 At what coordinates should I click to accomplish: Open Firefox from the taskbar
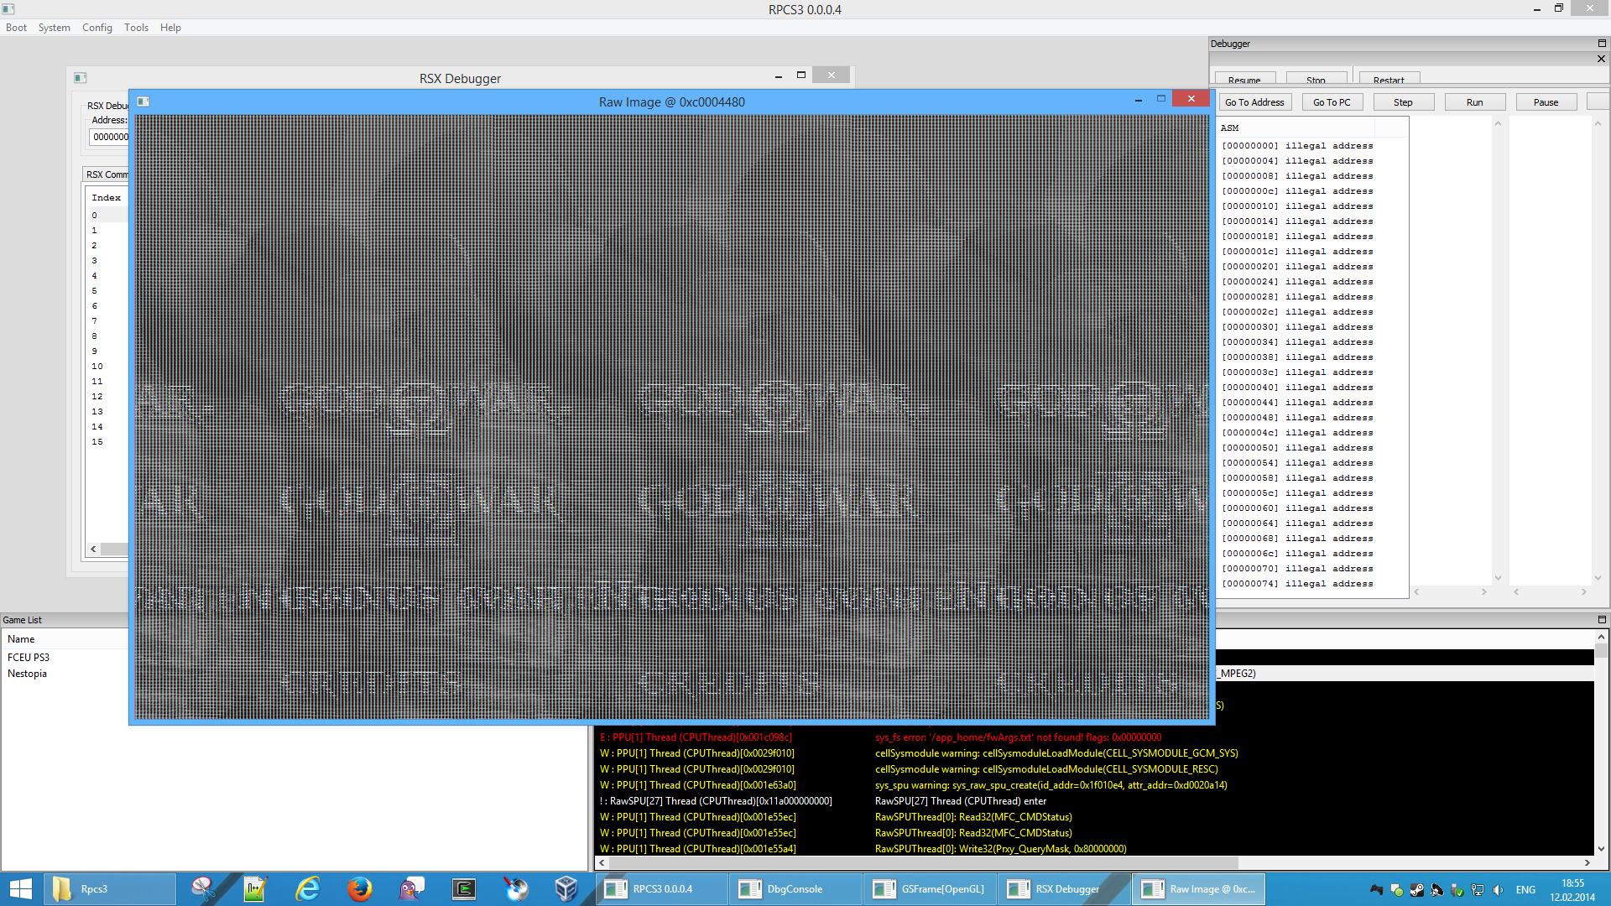tap(360, 889)
